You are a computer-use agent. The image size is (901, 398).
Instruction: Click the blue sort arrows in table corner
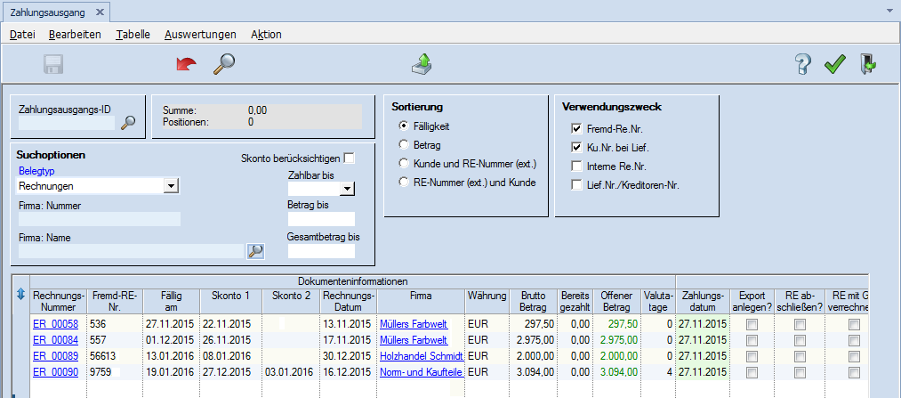coord(21,294)
